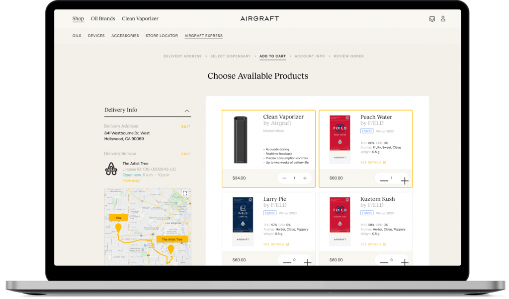Edit the delivery service

[x=186, y=154]
